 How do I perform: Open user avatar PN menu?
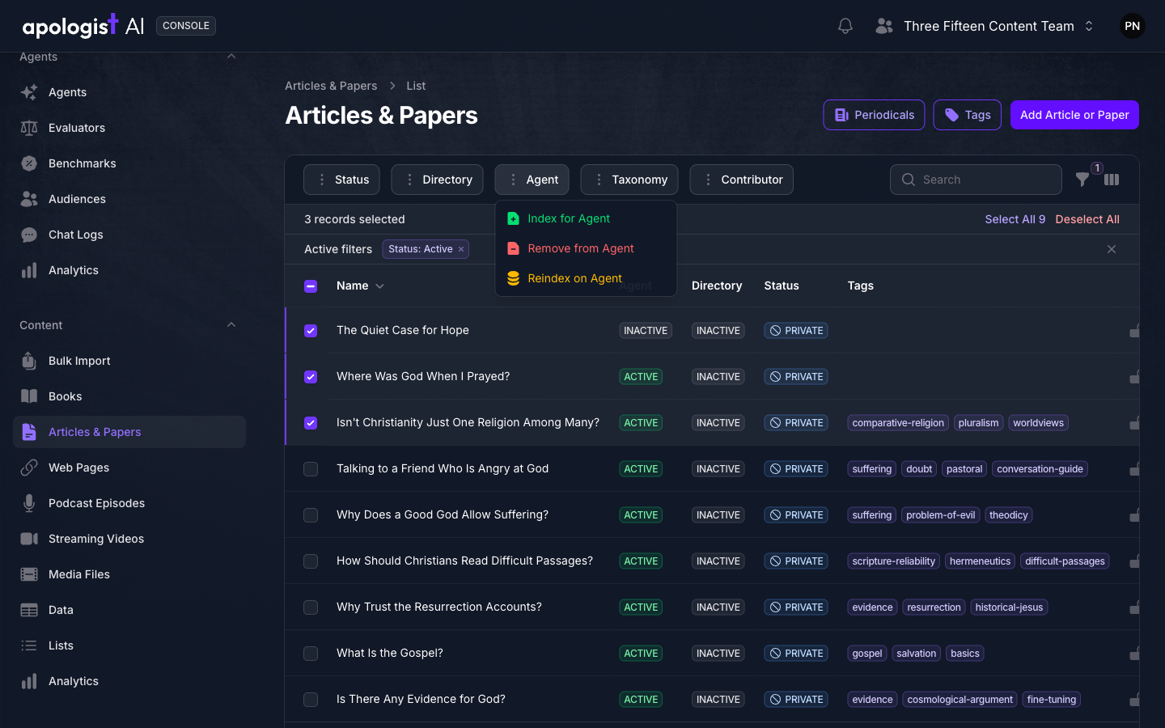(x=1133, y=26)
